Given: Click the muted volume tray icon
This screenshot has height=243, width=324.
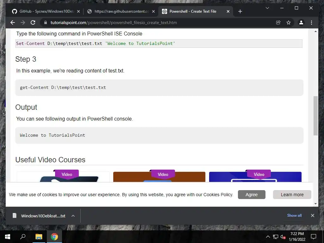Looking at the screenshot, I should click(283, 237).
